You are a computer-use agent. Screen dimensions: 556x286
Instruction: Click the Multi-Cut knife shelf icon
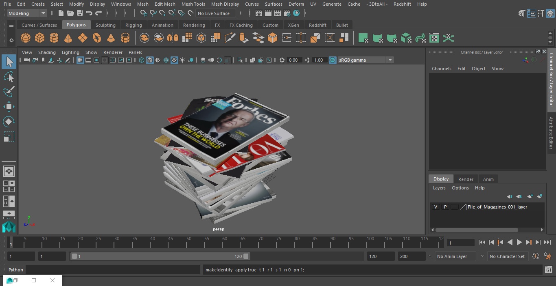point(230,38)
